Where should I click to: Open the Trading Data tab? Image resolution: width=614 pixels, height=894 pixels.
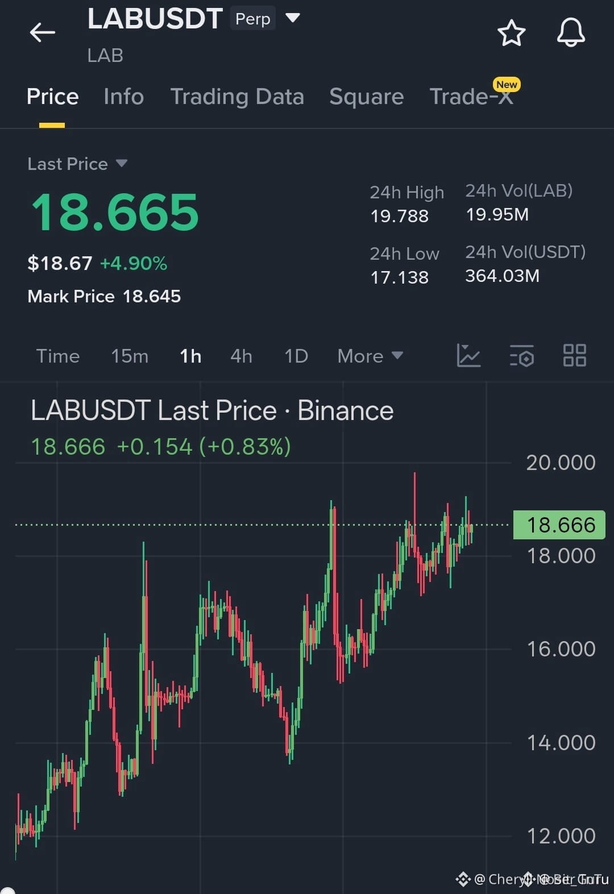(237, 97)
